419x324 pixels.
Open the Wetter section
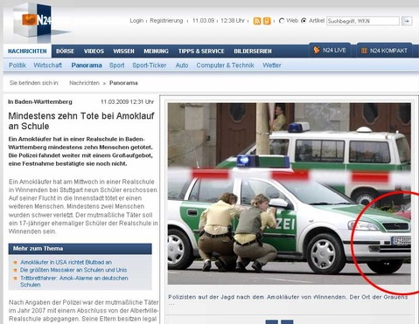(x=272, y=65)
